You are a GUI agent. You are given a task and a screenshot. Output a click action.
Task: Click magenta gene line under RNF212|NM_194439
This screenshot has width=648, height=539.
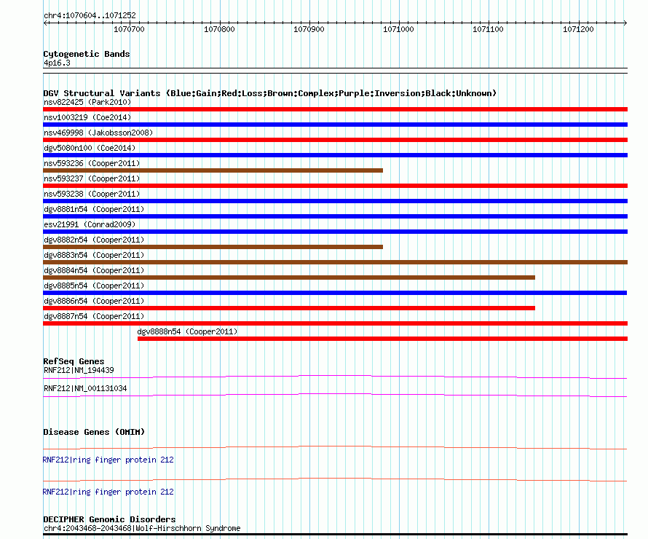[335, 377]
